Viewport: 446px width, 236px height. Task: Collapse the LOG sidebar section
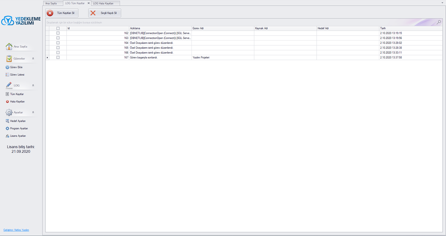click(x=33, y=85)
